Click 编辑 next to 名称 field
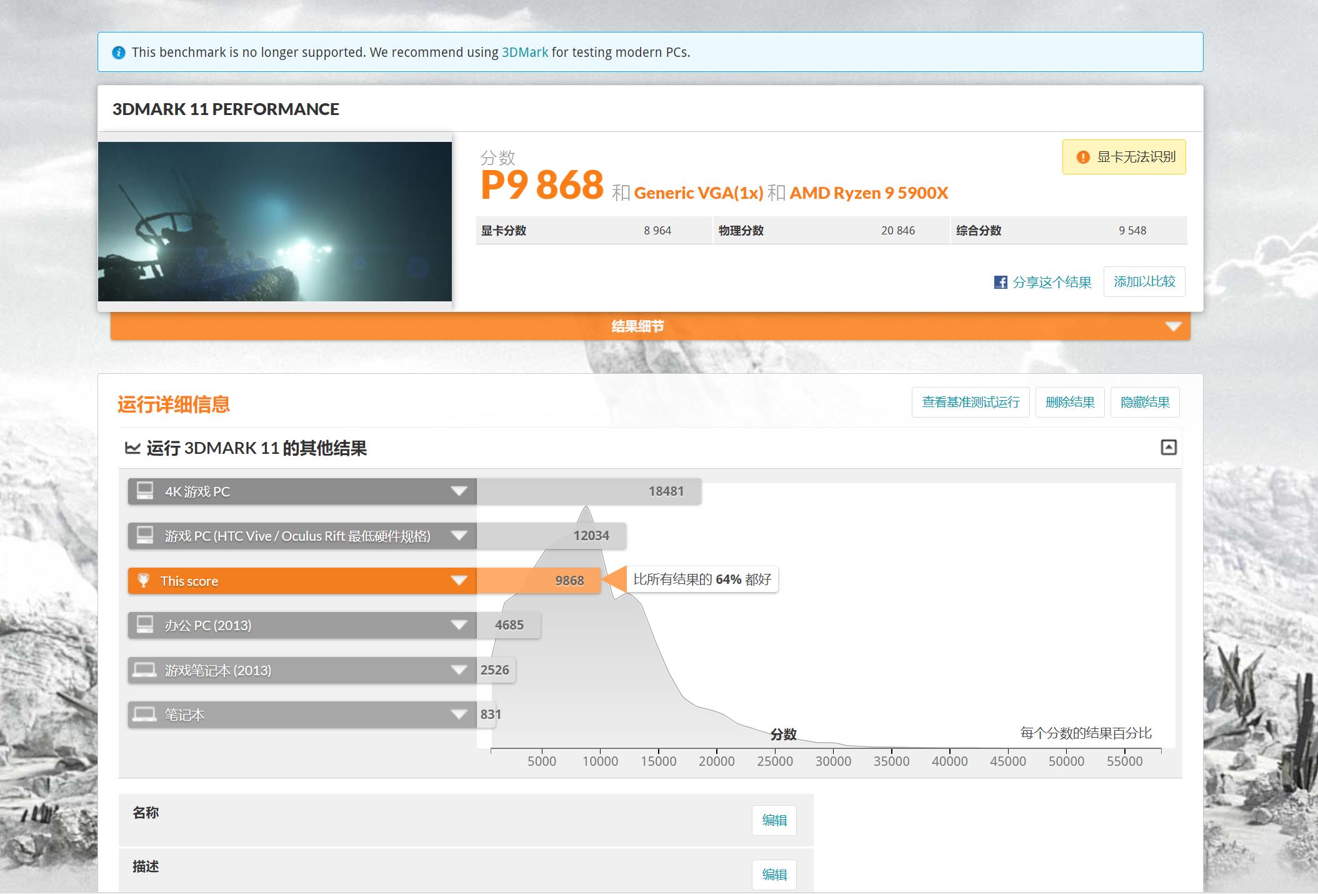 (x=774, y=820)
